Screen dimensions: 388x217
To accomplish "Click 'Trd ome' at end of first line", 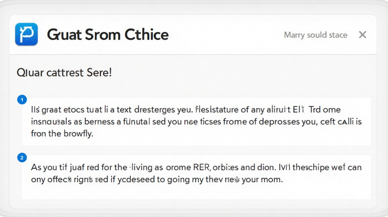I will click(325, 109).
